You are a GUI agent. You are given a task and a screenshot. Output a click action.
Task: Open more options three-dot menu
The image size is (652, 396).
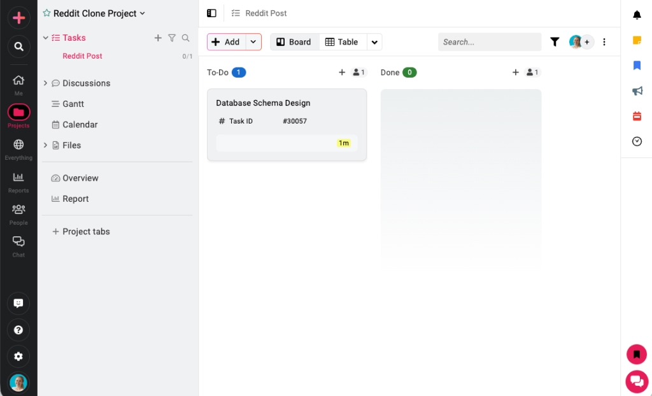(604, 42)
